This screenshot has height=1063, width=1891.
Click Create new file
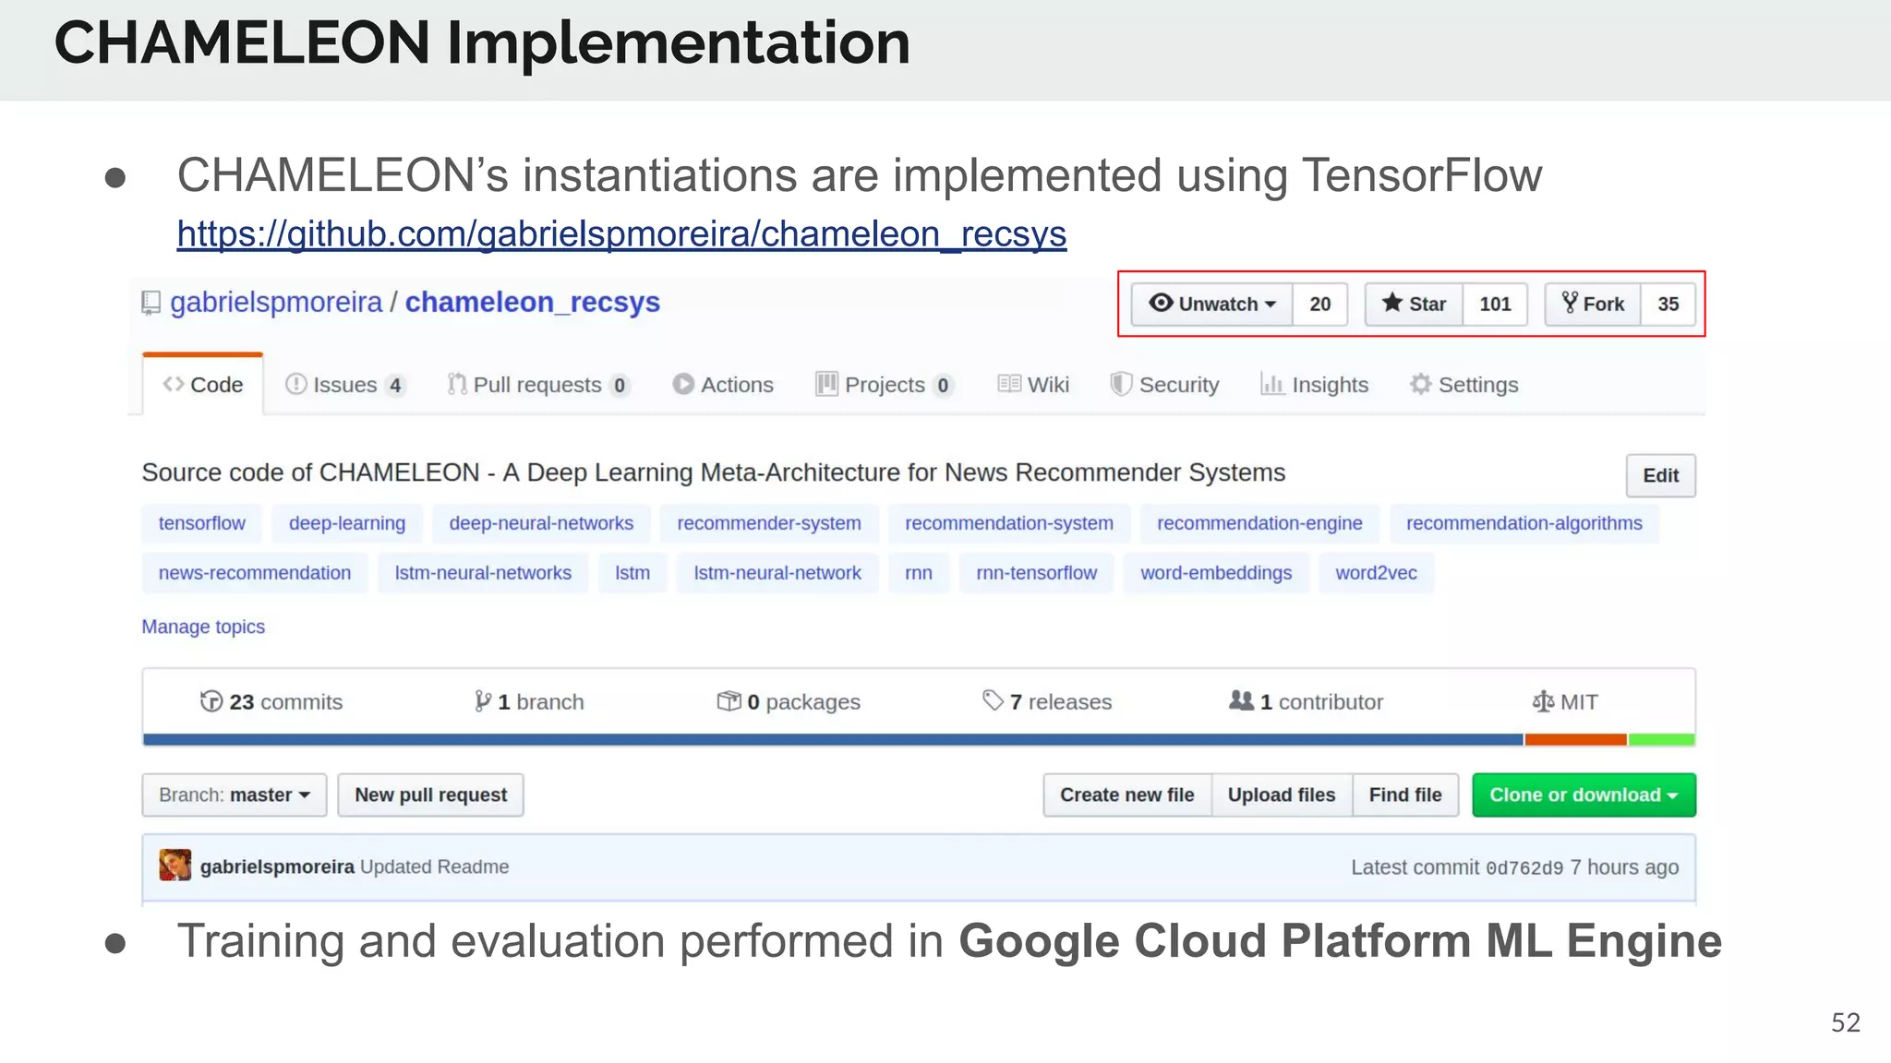pyautogui.click(x=1127, y=794)
